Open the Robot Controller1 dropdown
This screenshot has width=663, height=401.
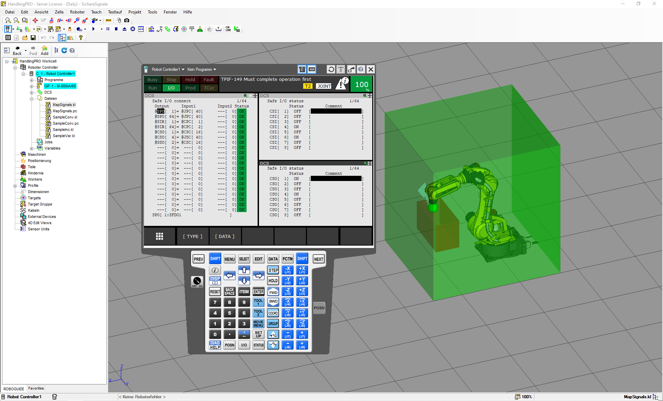pos(168,69)
